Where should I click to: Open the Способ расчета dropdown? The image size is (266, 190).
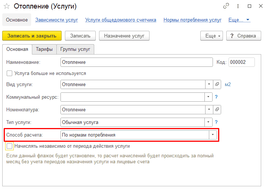[x=213, y=135]
